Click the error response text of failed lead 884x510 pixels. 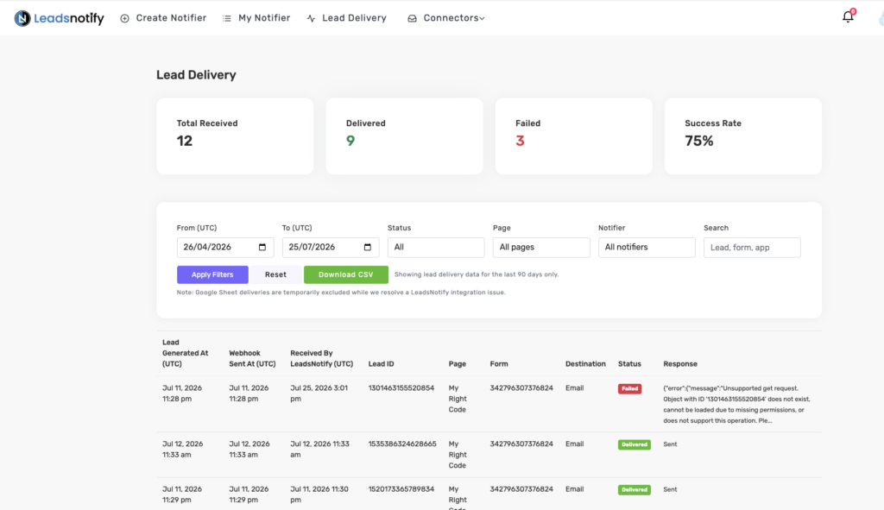737,404
